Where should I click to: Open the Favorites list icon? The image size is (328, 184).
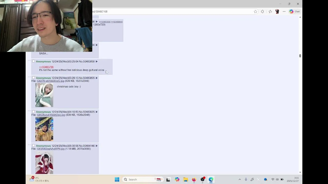pos(270,11)
